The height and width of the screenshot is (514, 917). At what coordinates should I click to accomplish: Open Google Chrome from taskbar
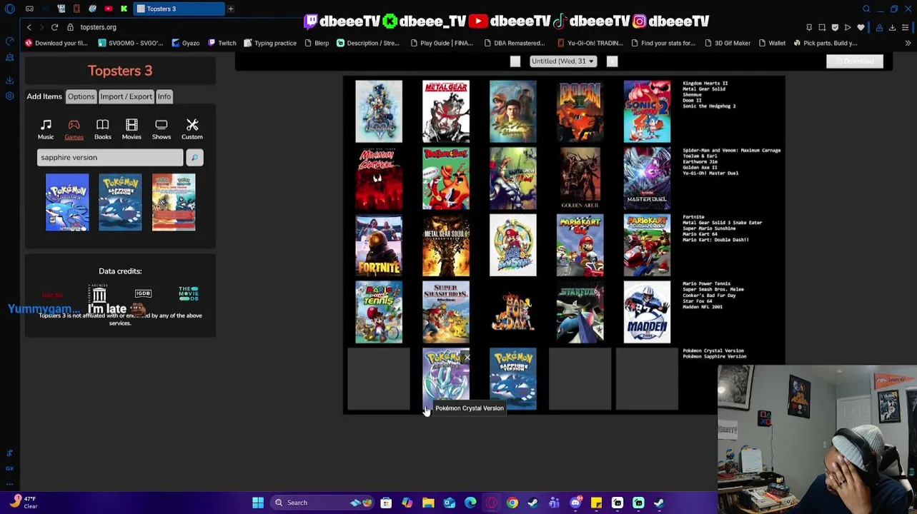pos(512,503)
